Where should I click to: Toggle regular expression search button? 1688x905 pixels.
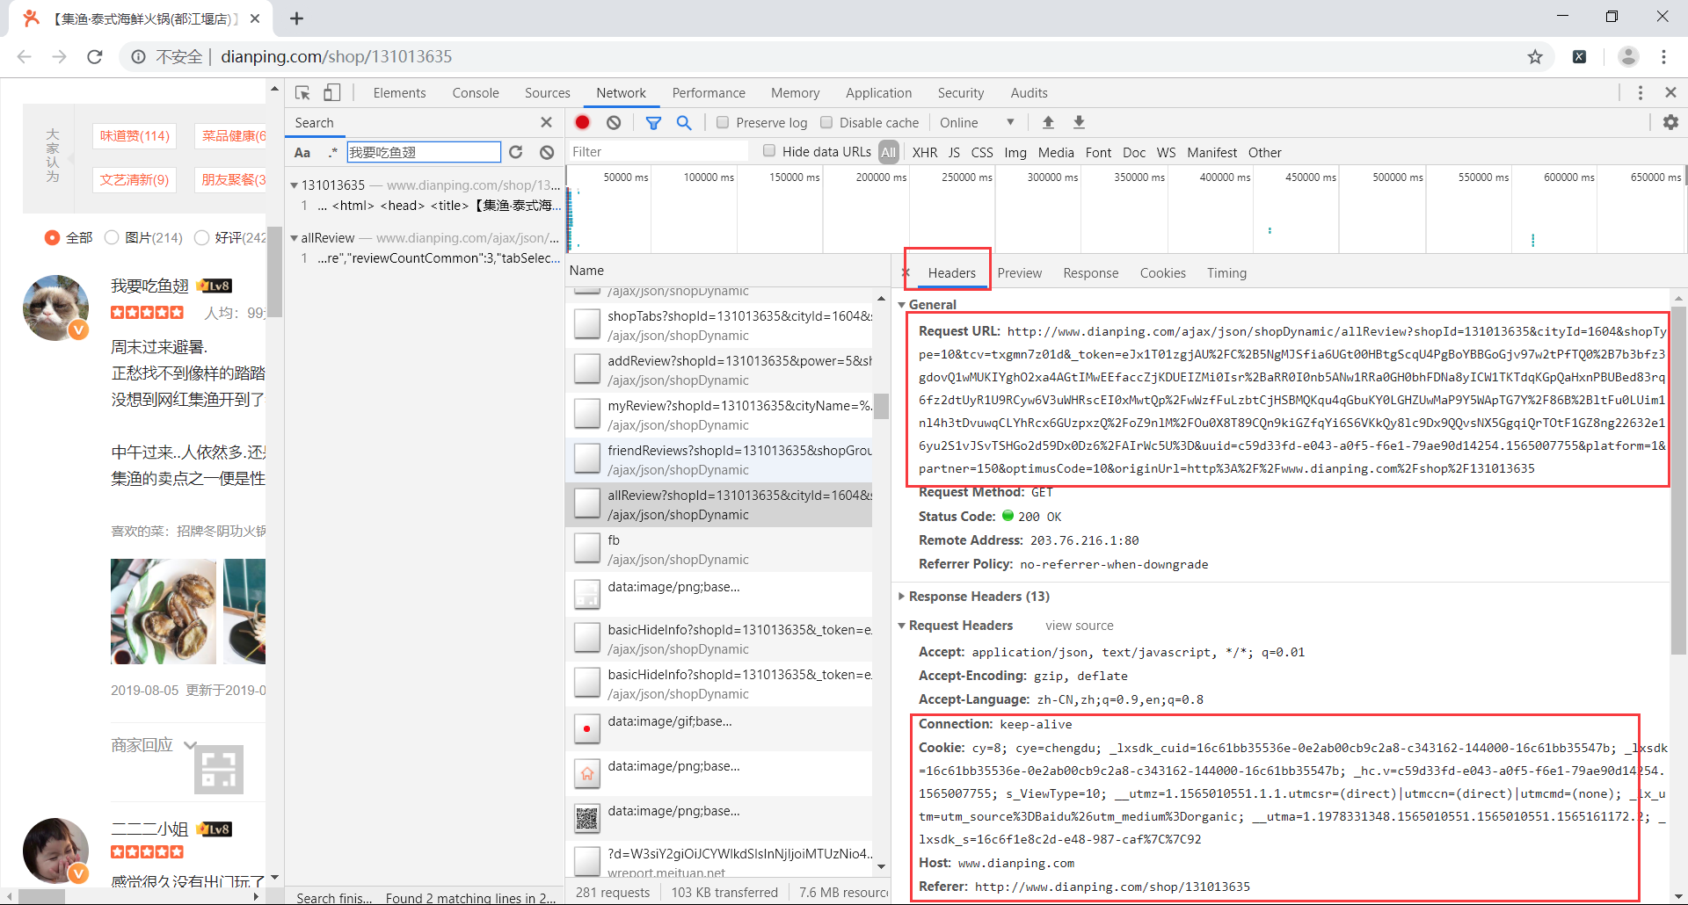coord(332,152)
